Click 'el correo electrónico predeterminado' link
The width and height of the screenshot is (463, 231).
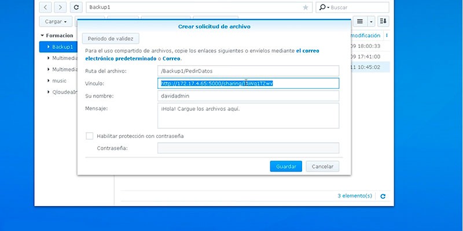[x=202, y=54]
